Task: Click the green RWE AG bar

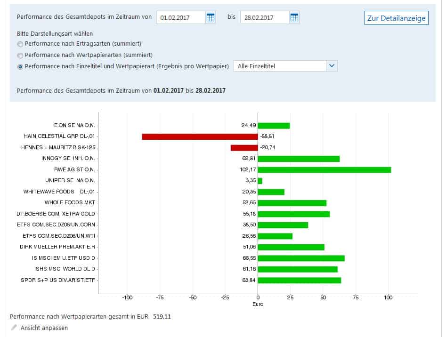Action: [x=324, y=170]
